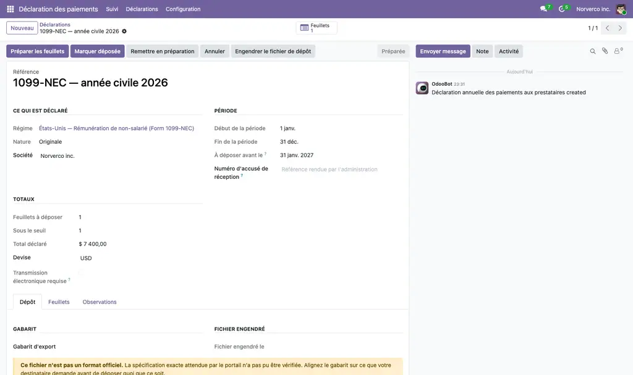Go to previous record arrow

tap(607, 28)
